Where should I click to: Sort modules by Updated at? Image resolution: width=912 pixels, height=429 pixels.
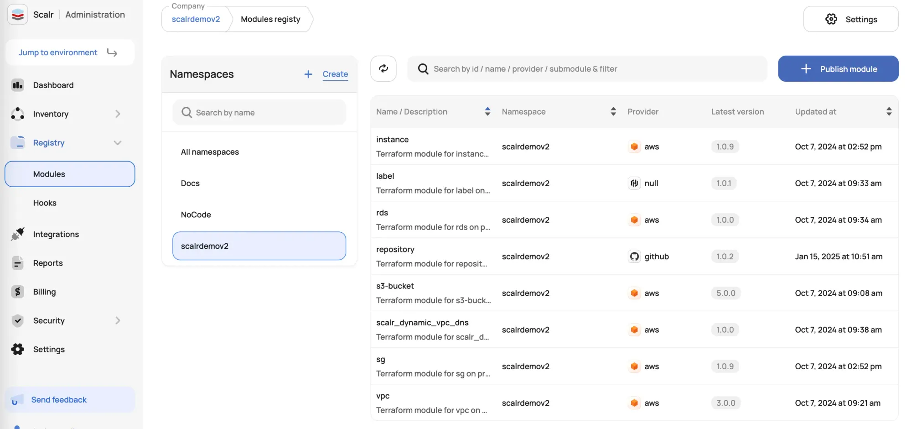[x=889, y=111]
